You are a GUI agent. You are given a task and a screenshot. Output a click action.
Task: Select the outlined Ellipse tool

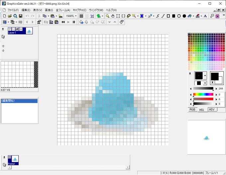click(x=179, y=16)
